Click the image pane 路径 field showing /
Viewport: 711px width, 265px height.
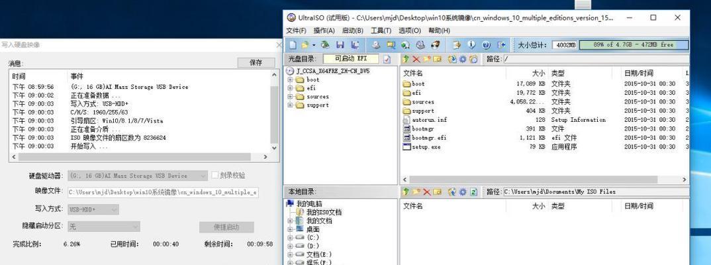(x=595, y=59)
